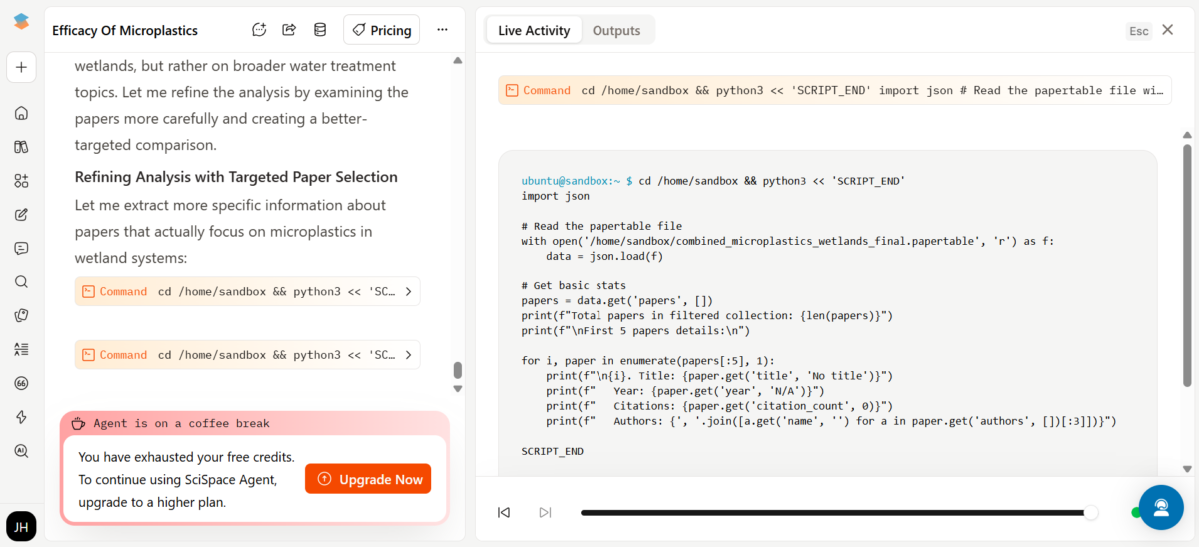Click the activity playback progress slider

coord(835,512)
